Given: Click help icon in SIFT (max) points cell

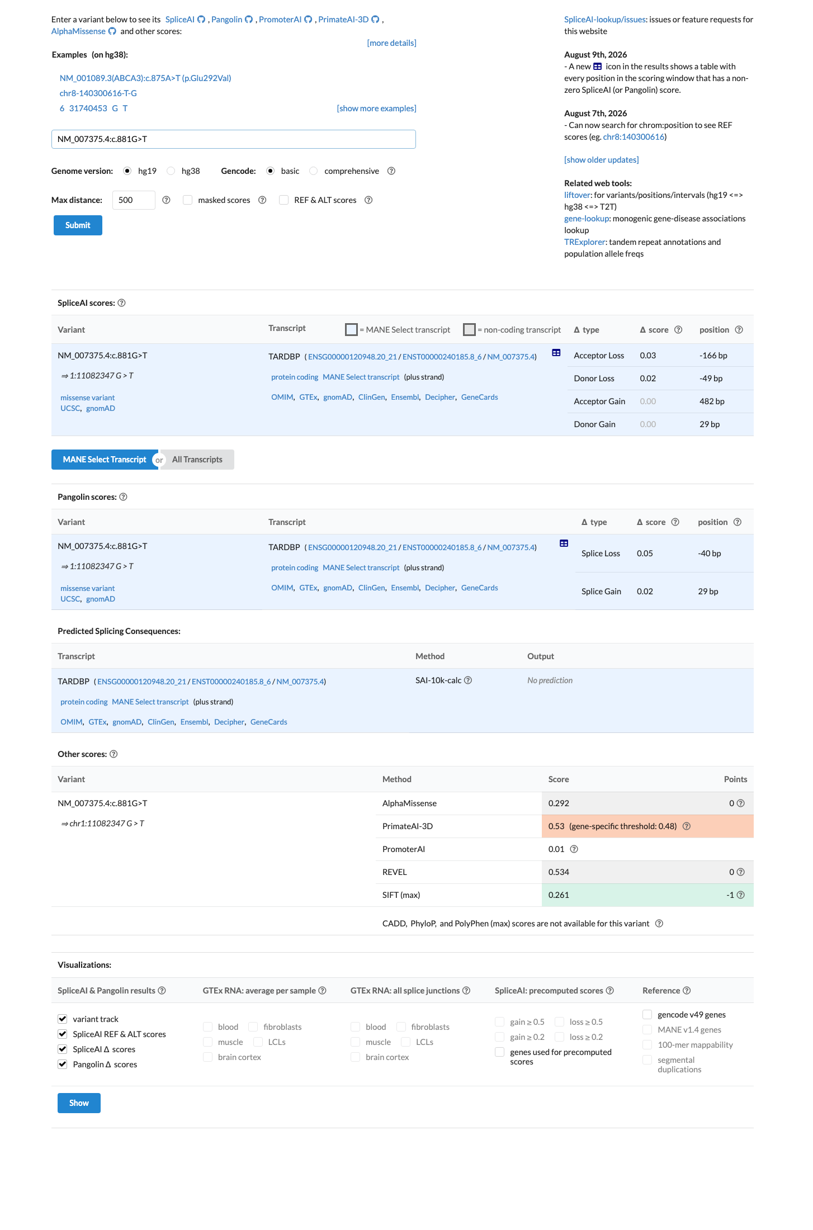Looking at the screenshot, I should point(741,895).
